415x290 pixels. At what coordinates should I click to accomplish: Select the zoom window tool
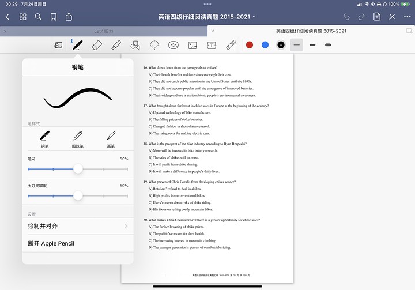[58, 46]
